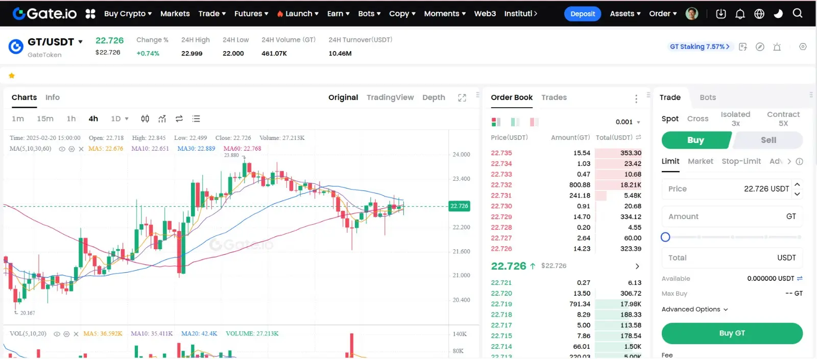This screenshot has width=817, height=359.
Task: Open the user profile avatar
Action: 692,14
